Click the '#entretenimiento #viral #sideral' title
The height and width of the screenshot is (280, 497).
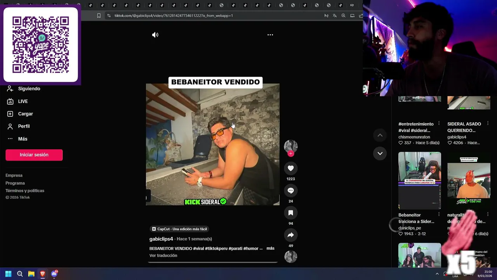click(416, 127)
